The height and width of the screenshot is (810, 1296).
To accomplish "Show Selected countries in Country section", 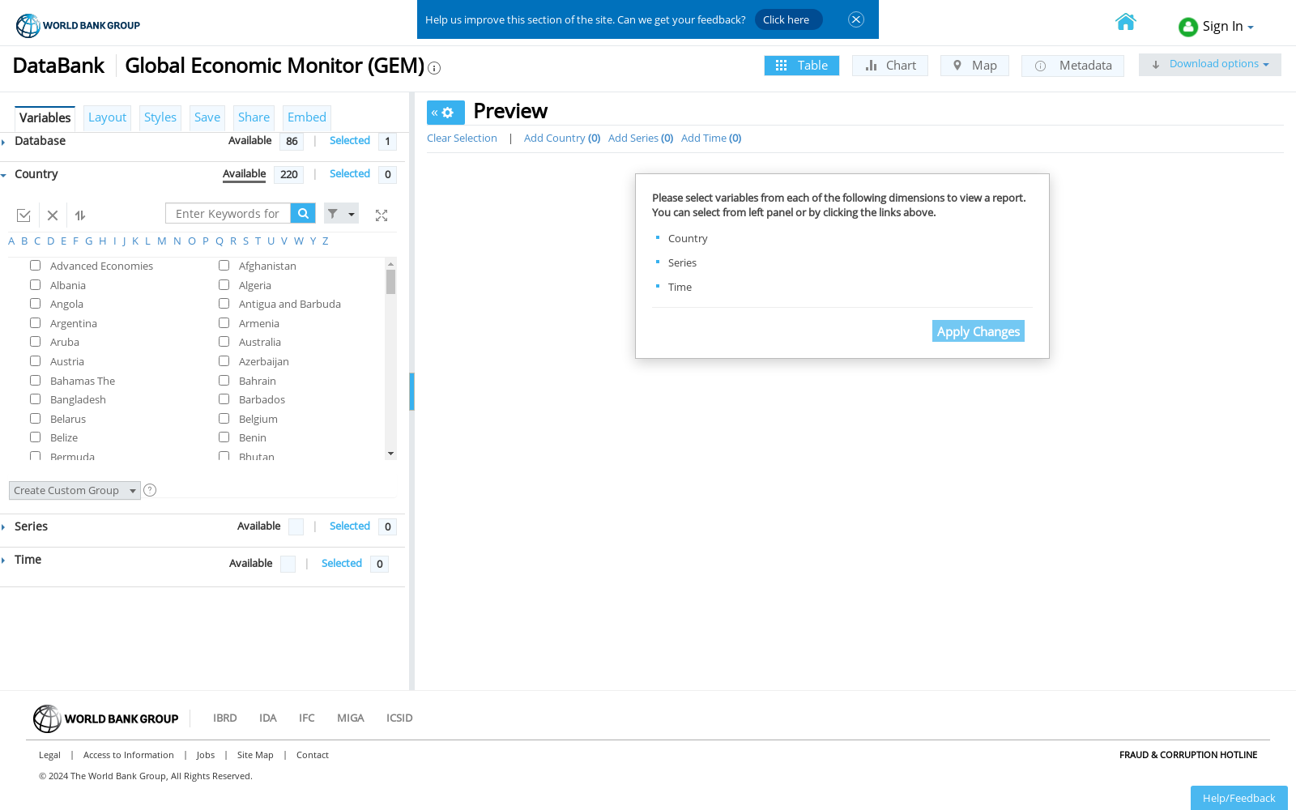I will coord(350,174).
